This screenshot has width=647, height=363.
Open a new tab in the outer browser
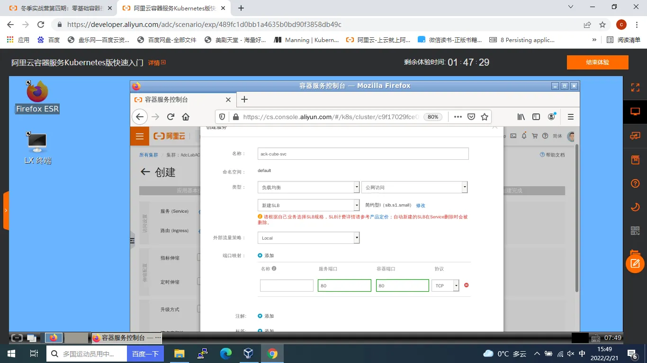(x=241, y=8)
